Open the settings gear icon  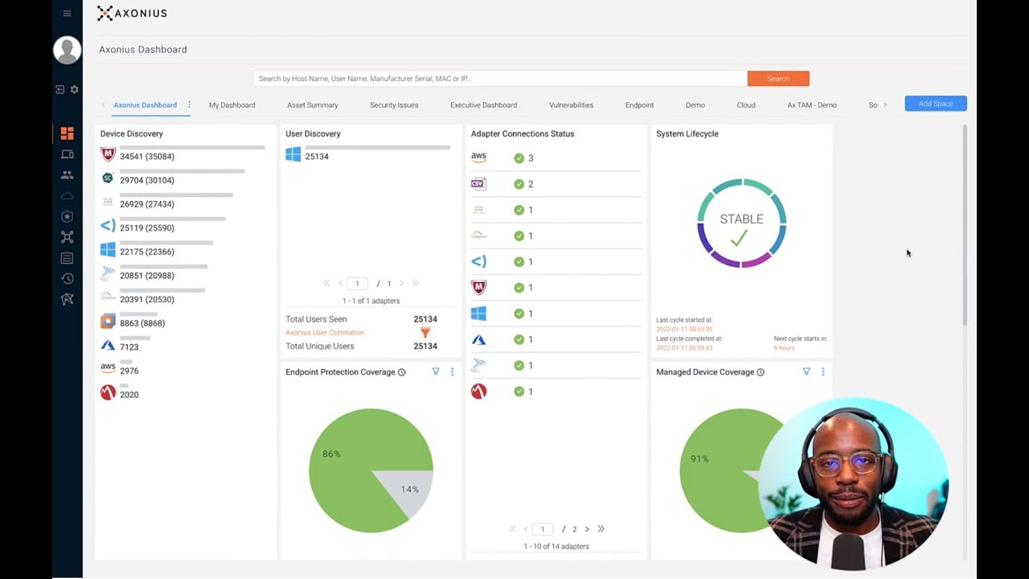pos(74,89)
